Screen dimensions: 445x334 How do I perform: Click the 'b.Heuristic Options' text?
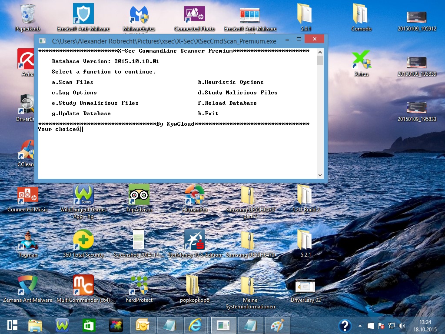[x=230, y=82]
